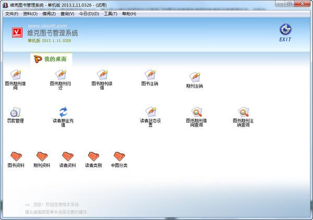This screenshot has width=313, height=220.
Task: Click the 维克图书管理系统 banner title
Action: 53,33
